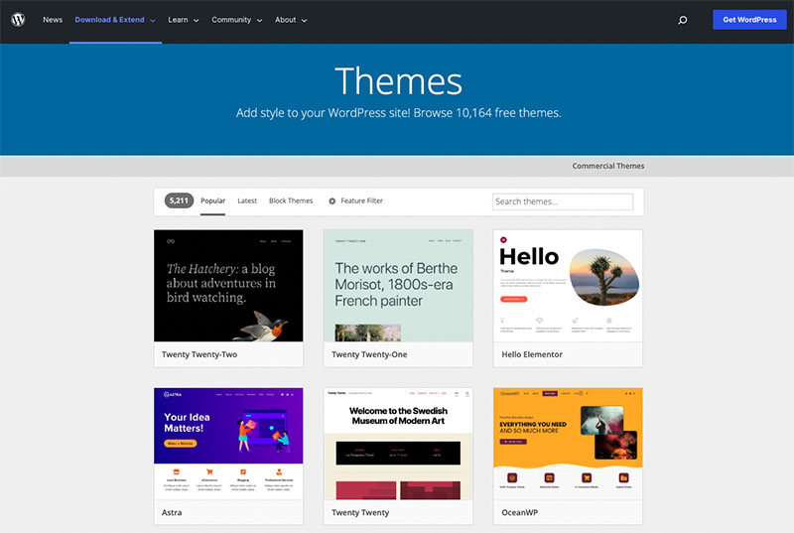Click the Themes page heading

pos(398,81)
